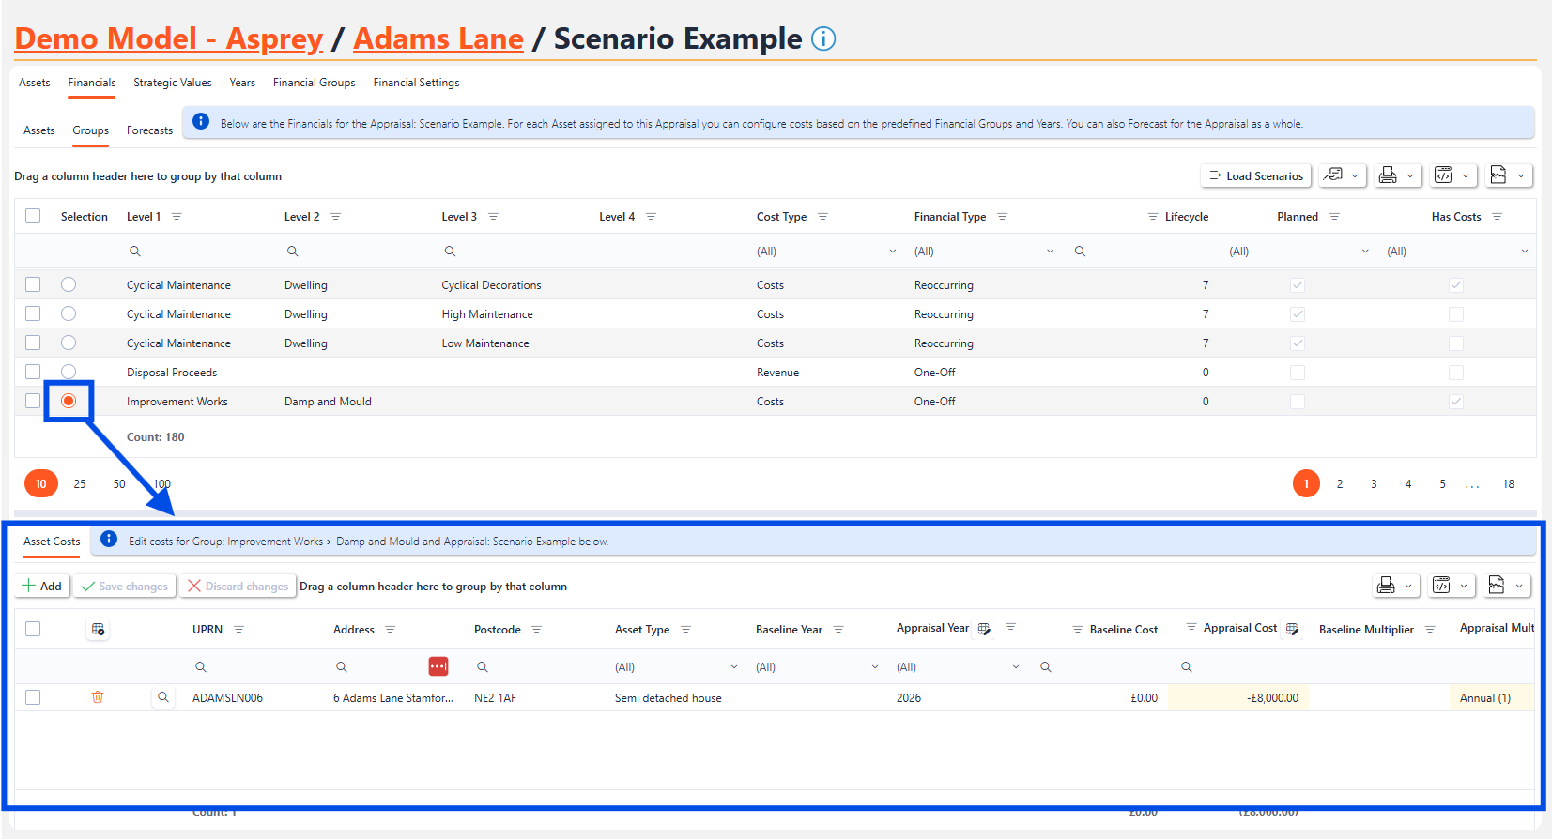Click bulk edit icon next to Appraisal Year
Viewport: 1552px width, 839px height.
(984, 629)
